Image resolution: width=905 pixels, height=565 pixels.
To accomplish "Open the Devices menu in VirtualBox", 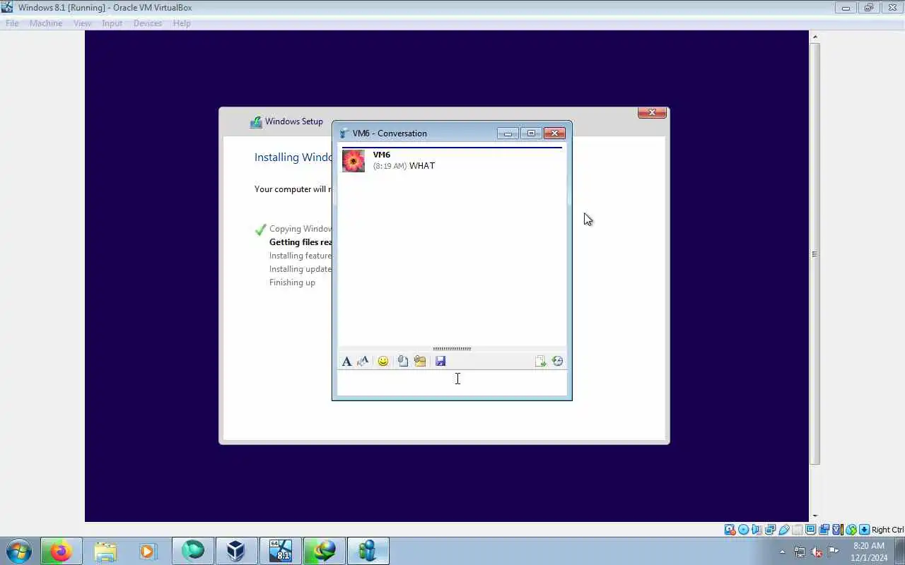I will pyautogui.click(x=147, y=23).
